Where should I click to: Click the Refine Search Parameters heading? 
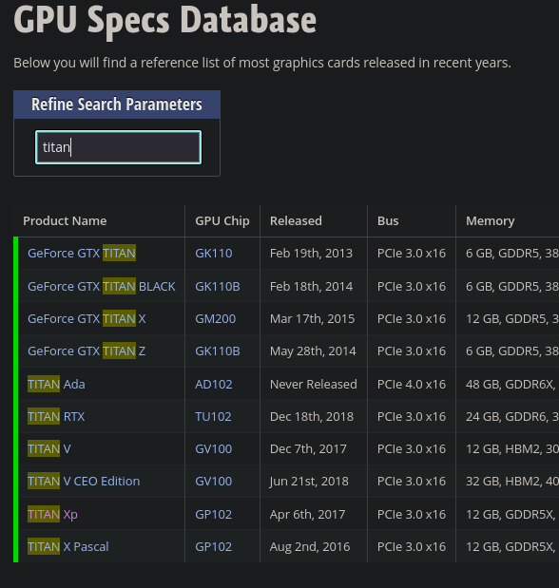(x=117, y=104)
